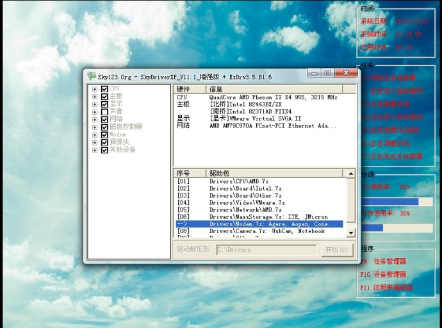Click the 硬件 column header
The height and width of the screenshot is (328, 442).
tap(190, 89)
